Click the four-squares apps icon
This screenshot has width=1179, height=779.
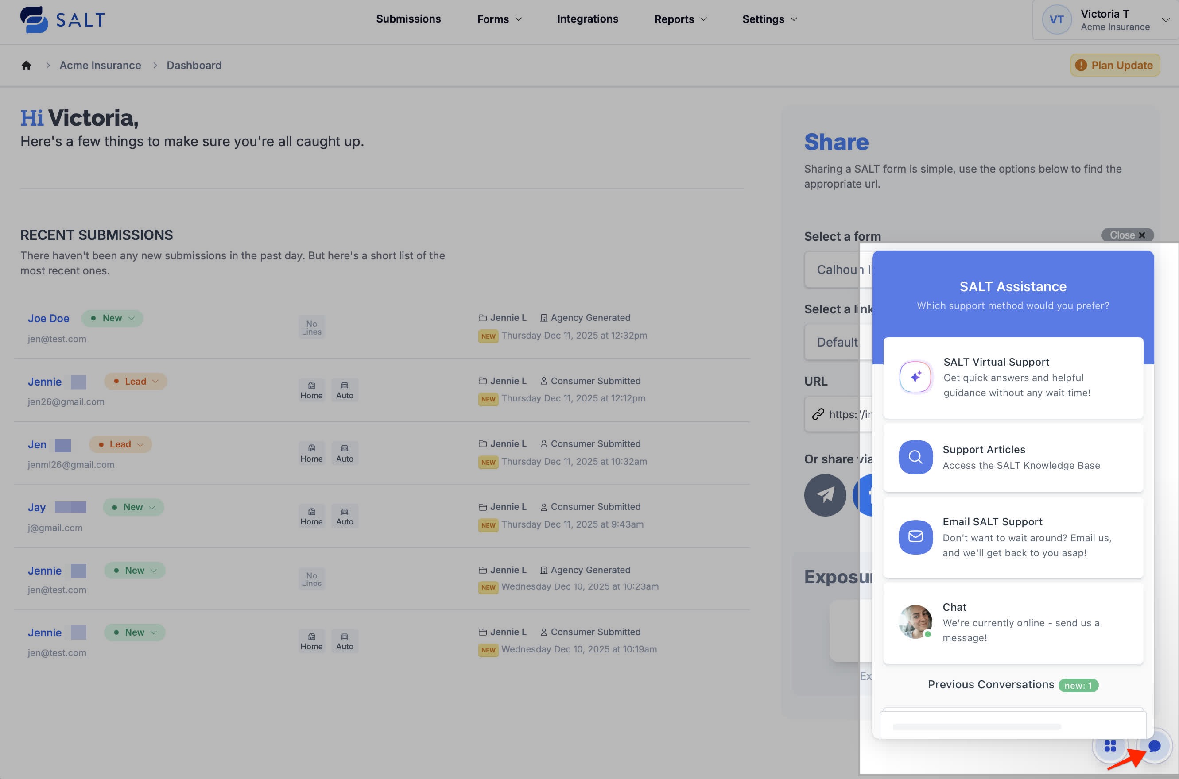(1110, 746)
